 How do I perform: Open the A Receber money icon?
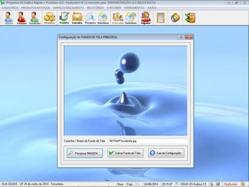(x=118, y=18)
